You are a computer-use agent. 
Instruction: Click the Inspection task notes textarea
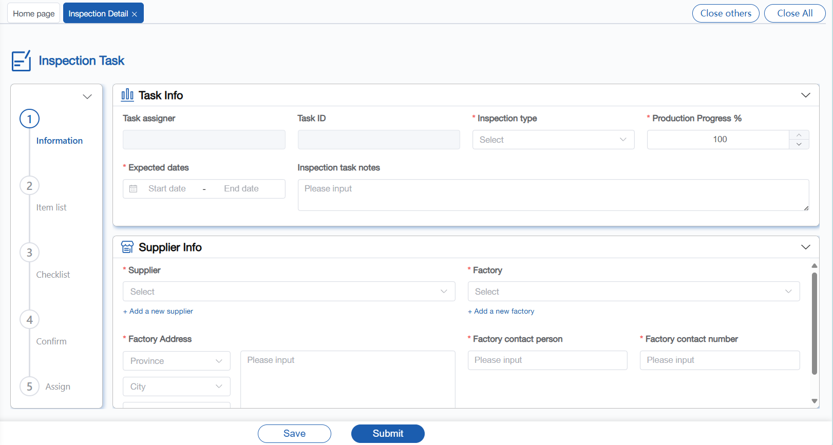click(553, 195)
